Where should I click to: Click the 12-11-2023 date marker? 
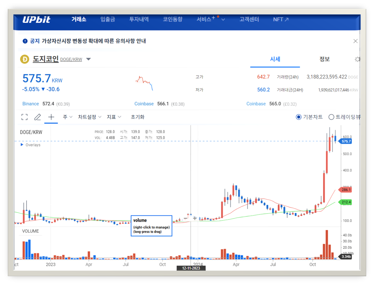(x=191, y=268)
